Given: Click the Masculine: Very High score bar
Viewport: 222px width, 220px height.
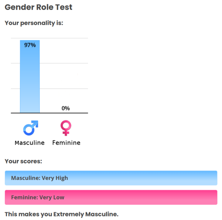Looking at the screenshot, I should [x=111, y=178].
